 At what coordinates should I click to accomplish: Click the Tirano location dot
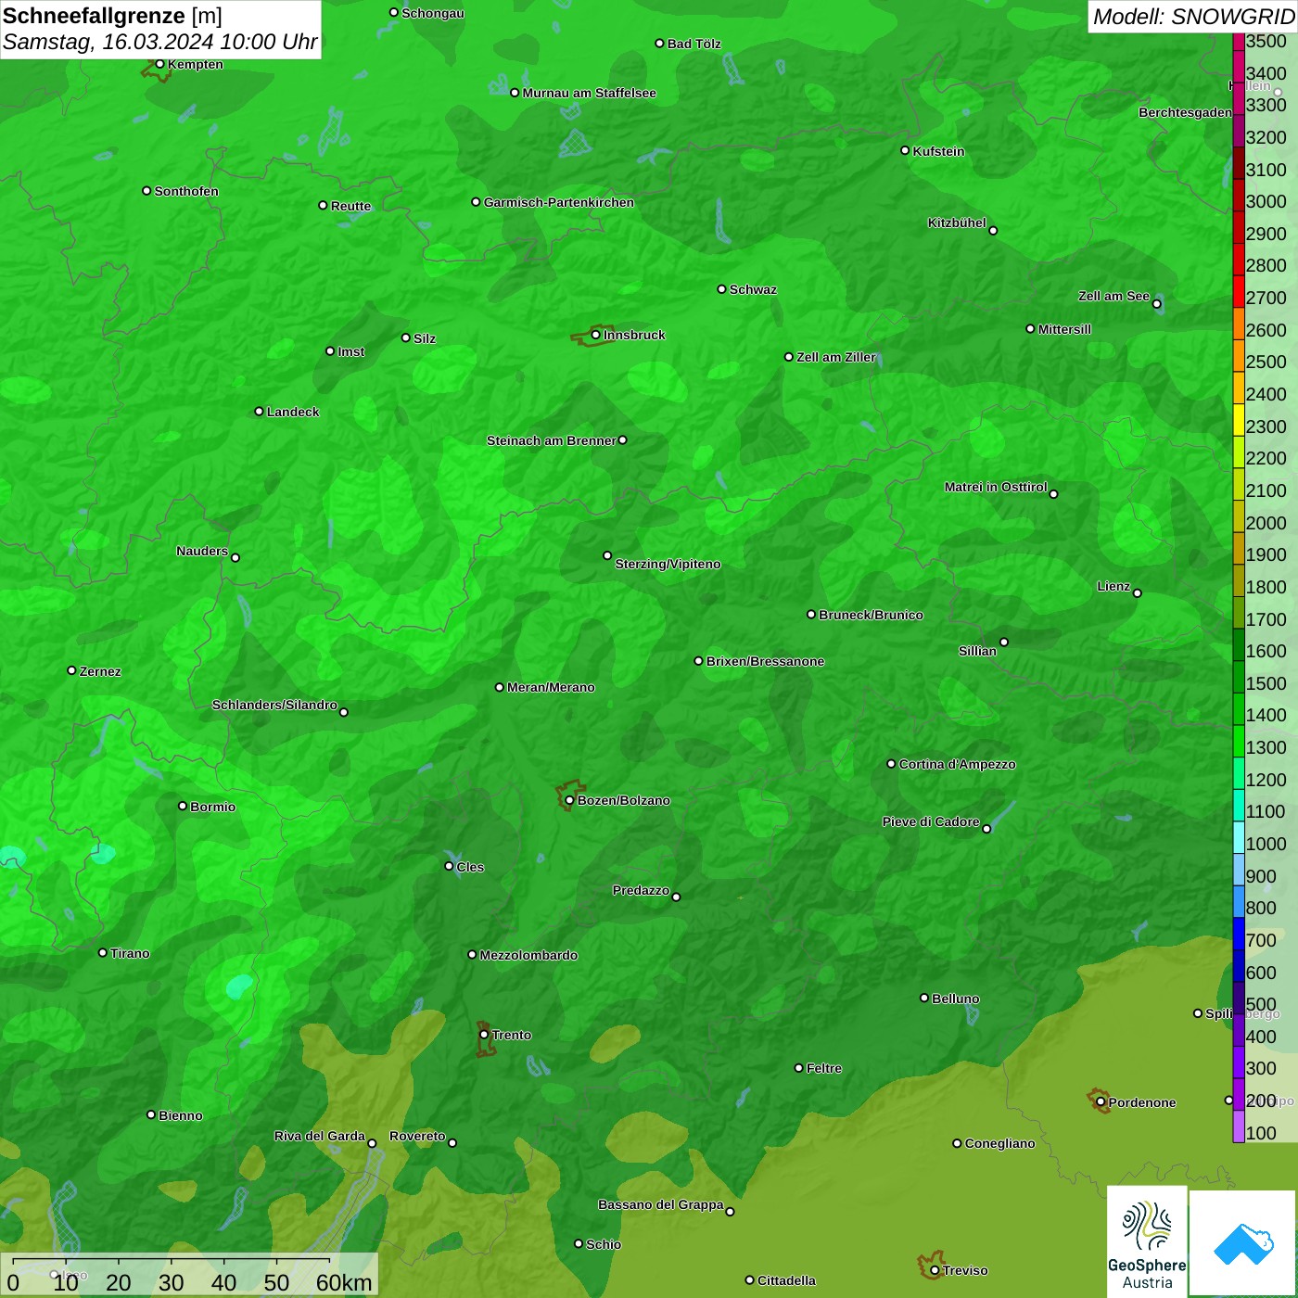pos(103,952)
